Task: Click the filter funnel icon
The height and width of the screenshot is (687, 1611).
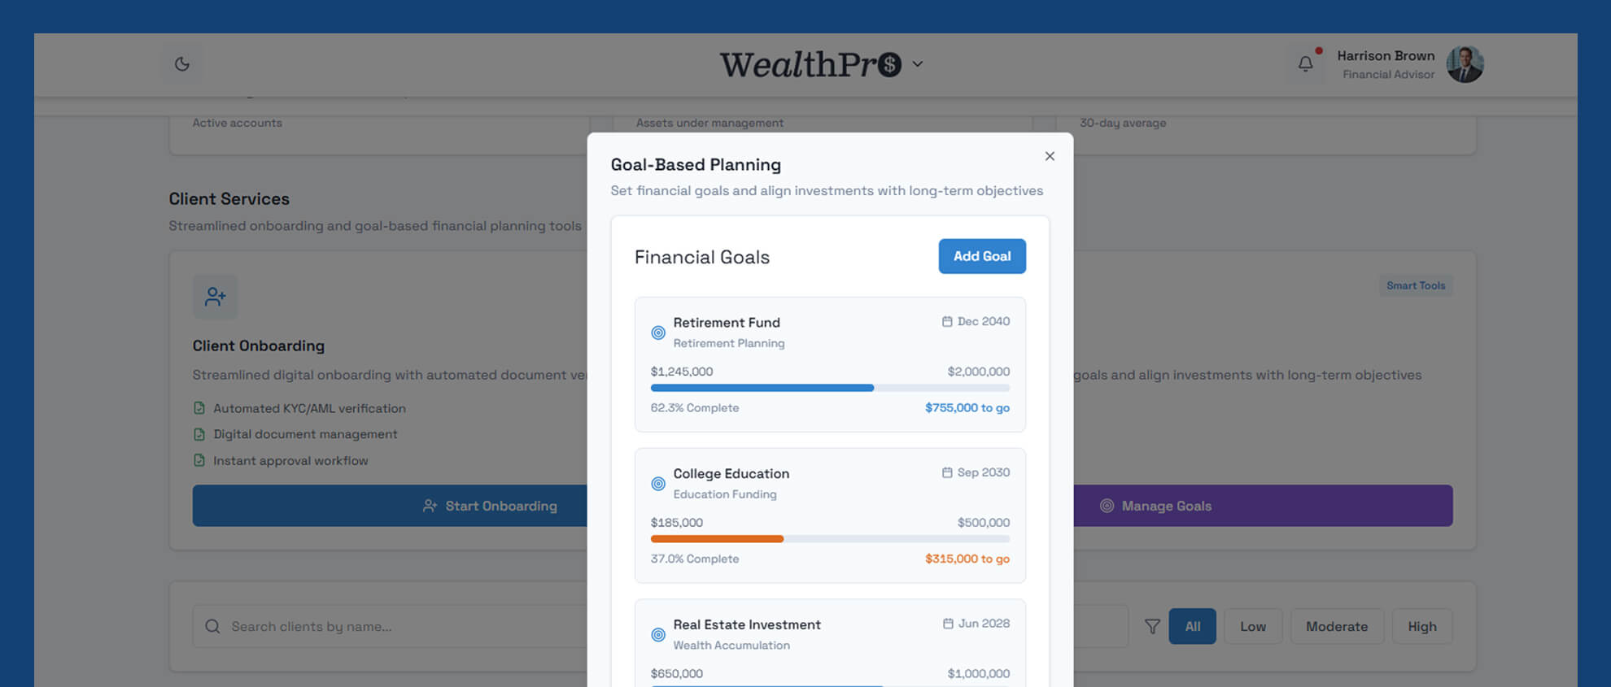Action: pos(1152,627)
